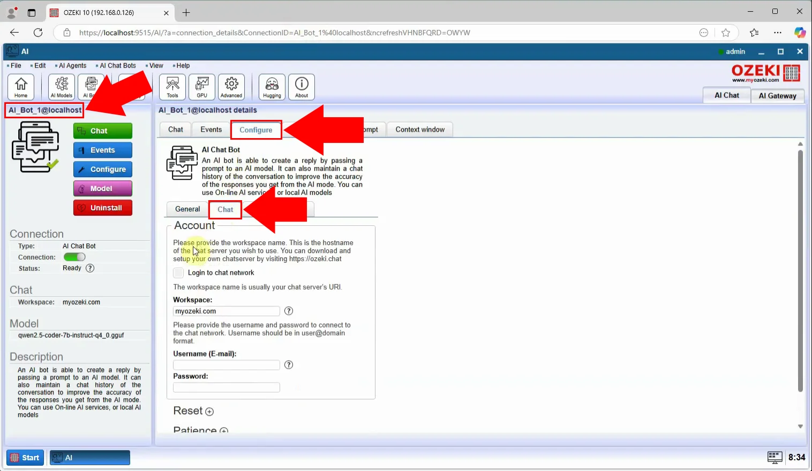The image size is (812, 471).
Task: Click the green Chat button
Action: pyautogui.click(x=103, y=131)
